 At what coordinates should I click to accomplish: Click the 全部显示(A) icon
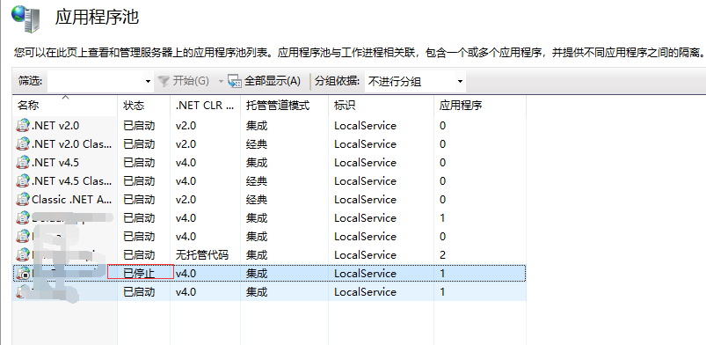pos(235,81)
